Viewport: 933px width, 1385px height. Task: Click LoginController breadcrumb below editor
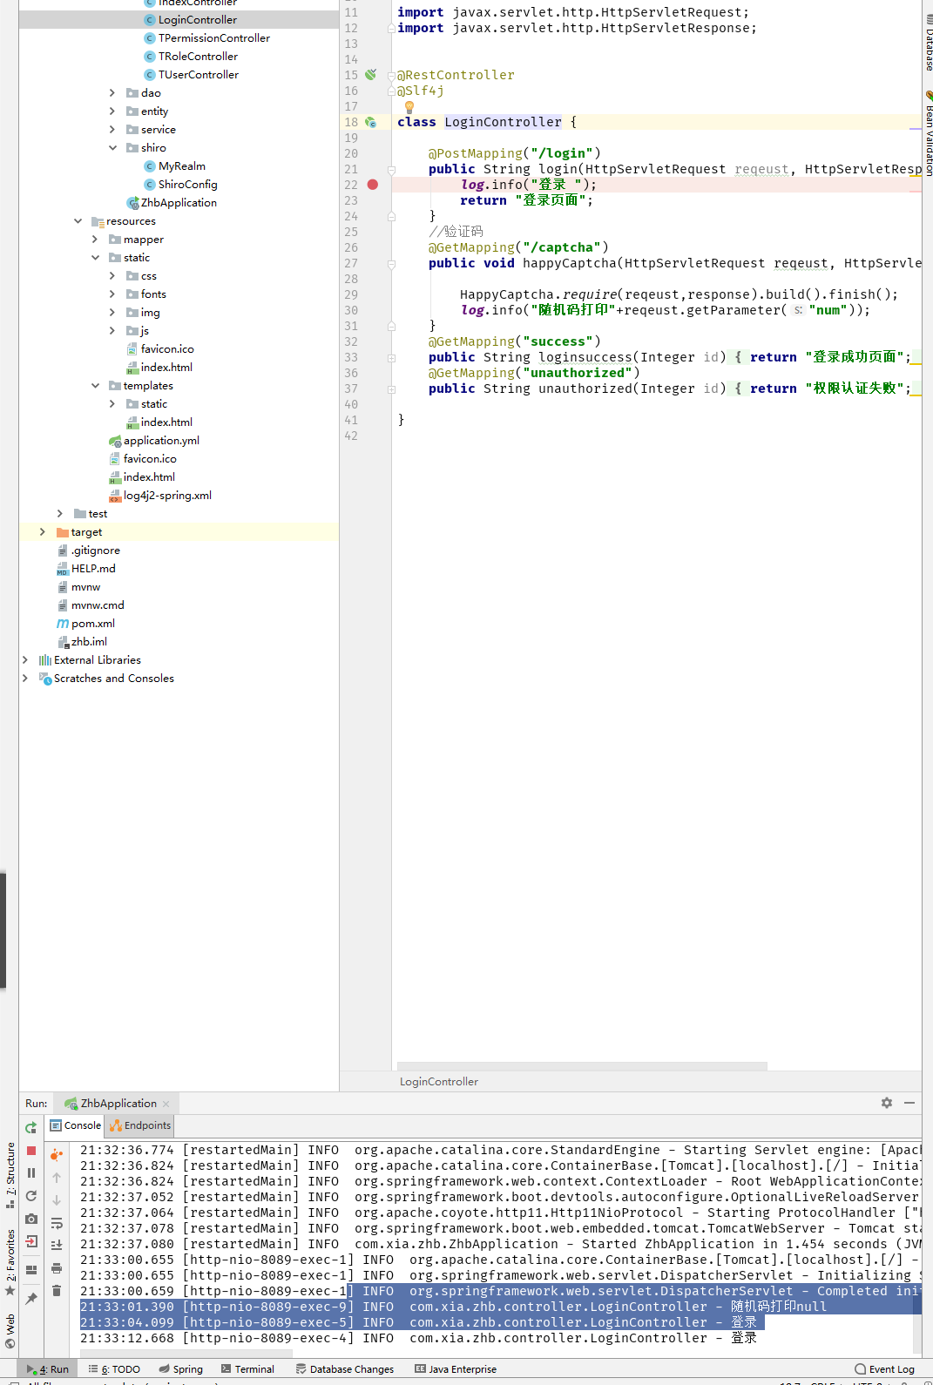[439, 1082]
